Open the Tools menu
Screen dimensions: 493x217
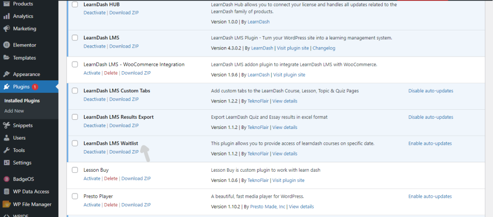[19, 150]
